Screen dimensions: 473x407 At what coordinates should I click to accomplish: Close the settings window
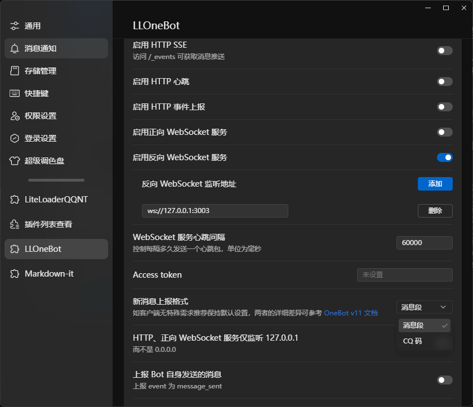click(464, 8)
